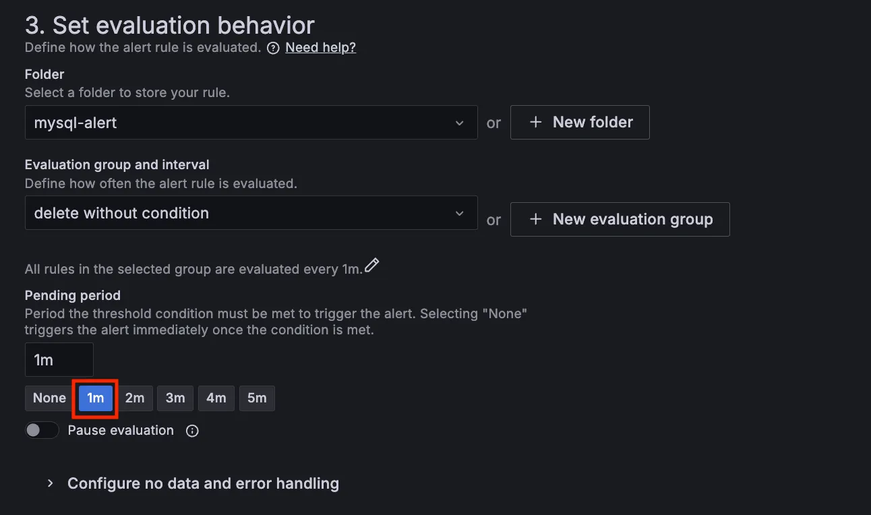Click the help question-mark icon

(x=273, y=48)
